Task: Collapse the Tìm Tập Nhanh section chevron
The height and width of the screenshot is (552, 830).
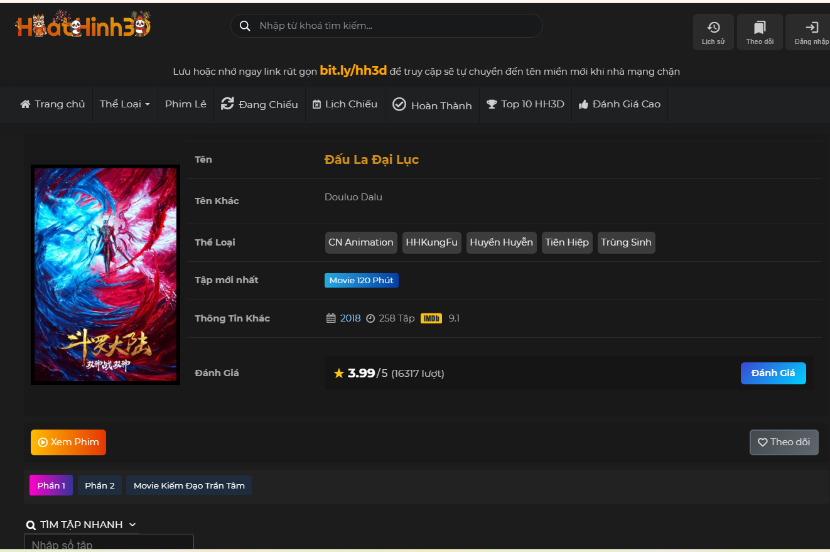Action: (x=132, y=525)
